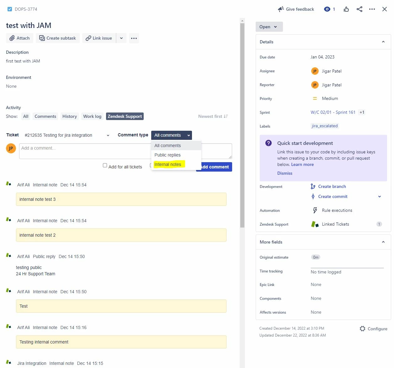394x368 pixels.
Task: Click Zendesk icon beside internal note test 3
Action: [9, 184]
